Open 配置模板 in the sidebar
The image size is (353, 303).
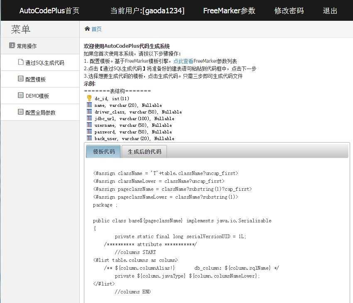point(35,79)
